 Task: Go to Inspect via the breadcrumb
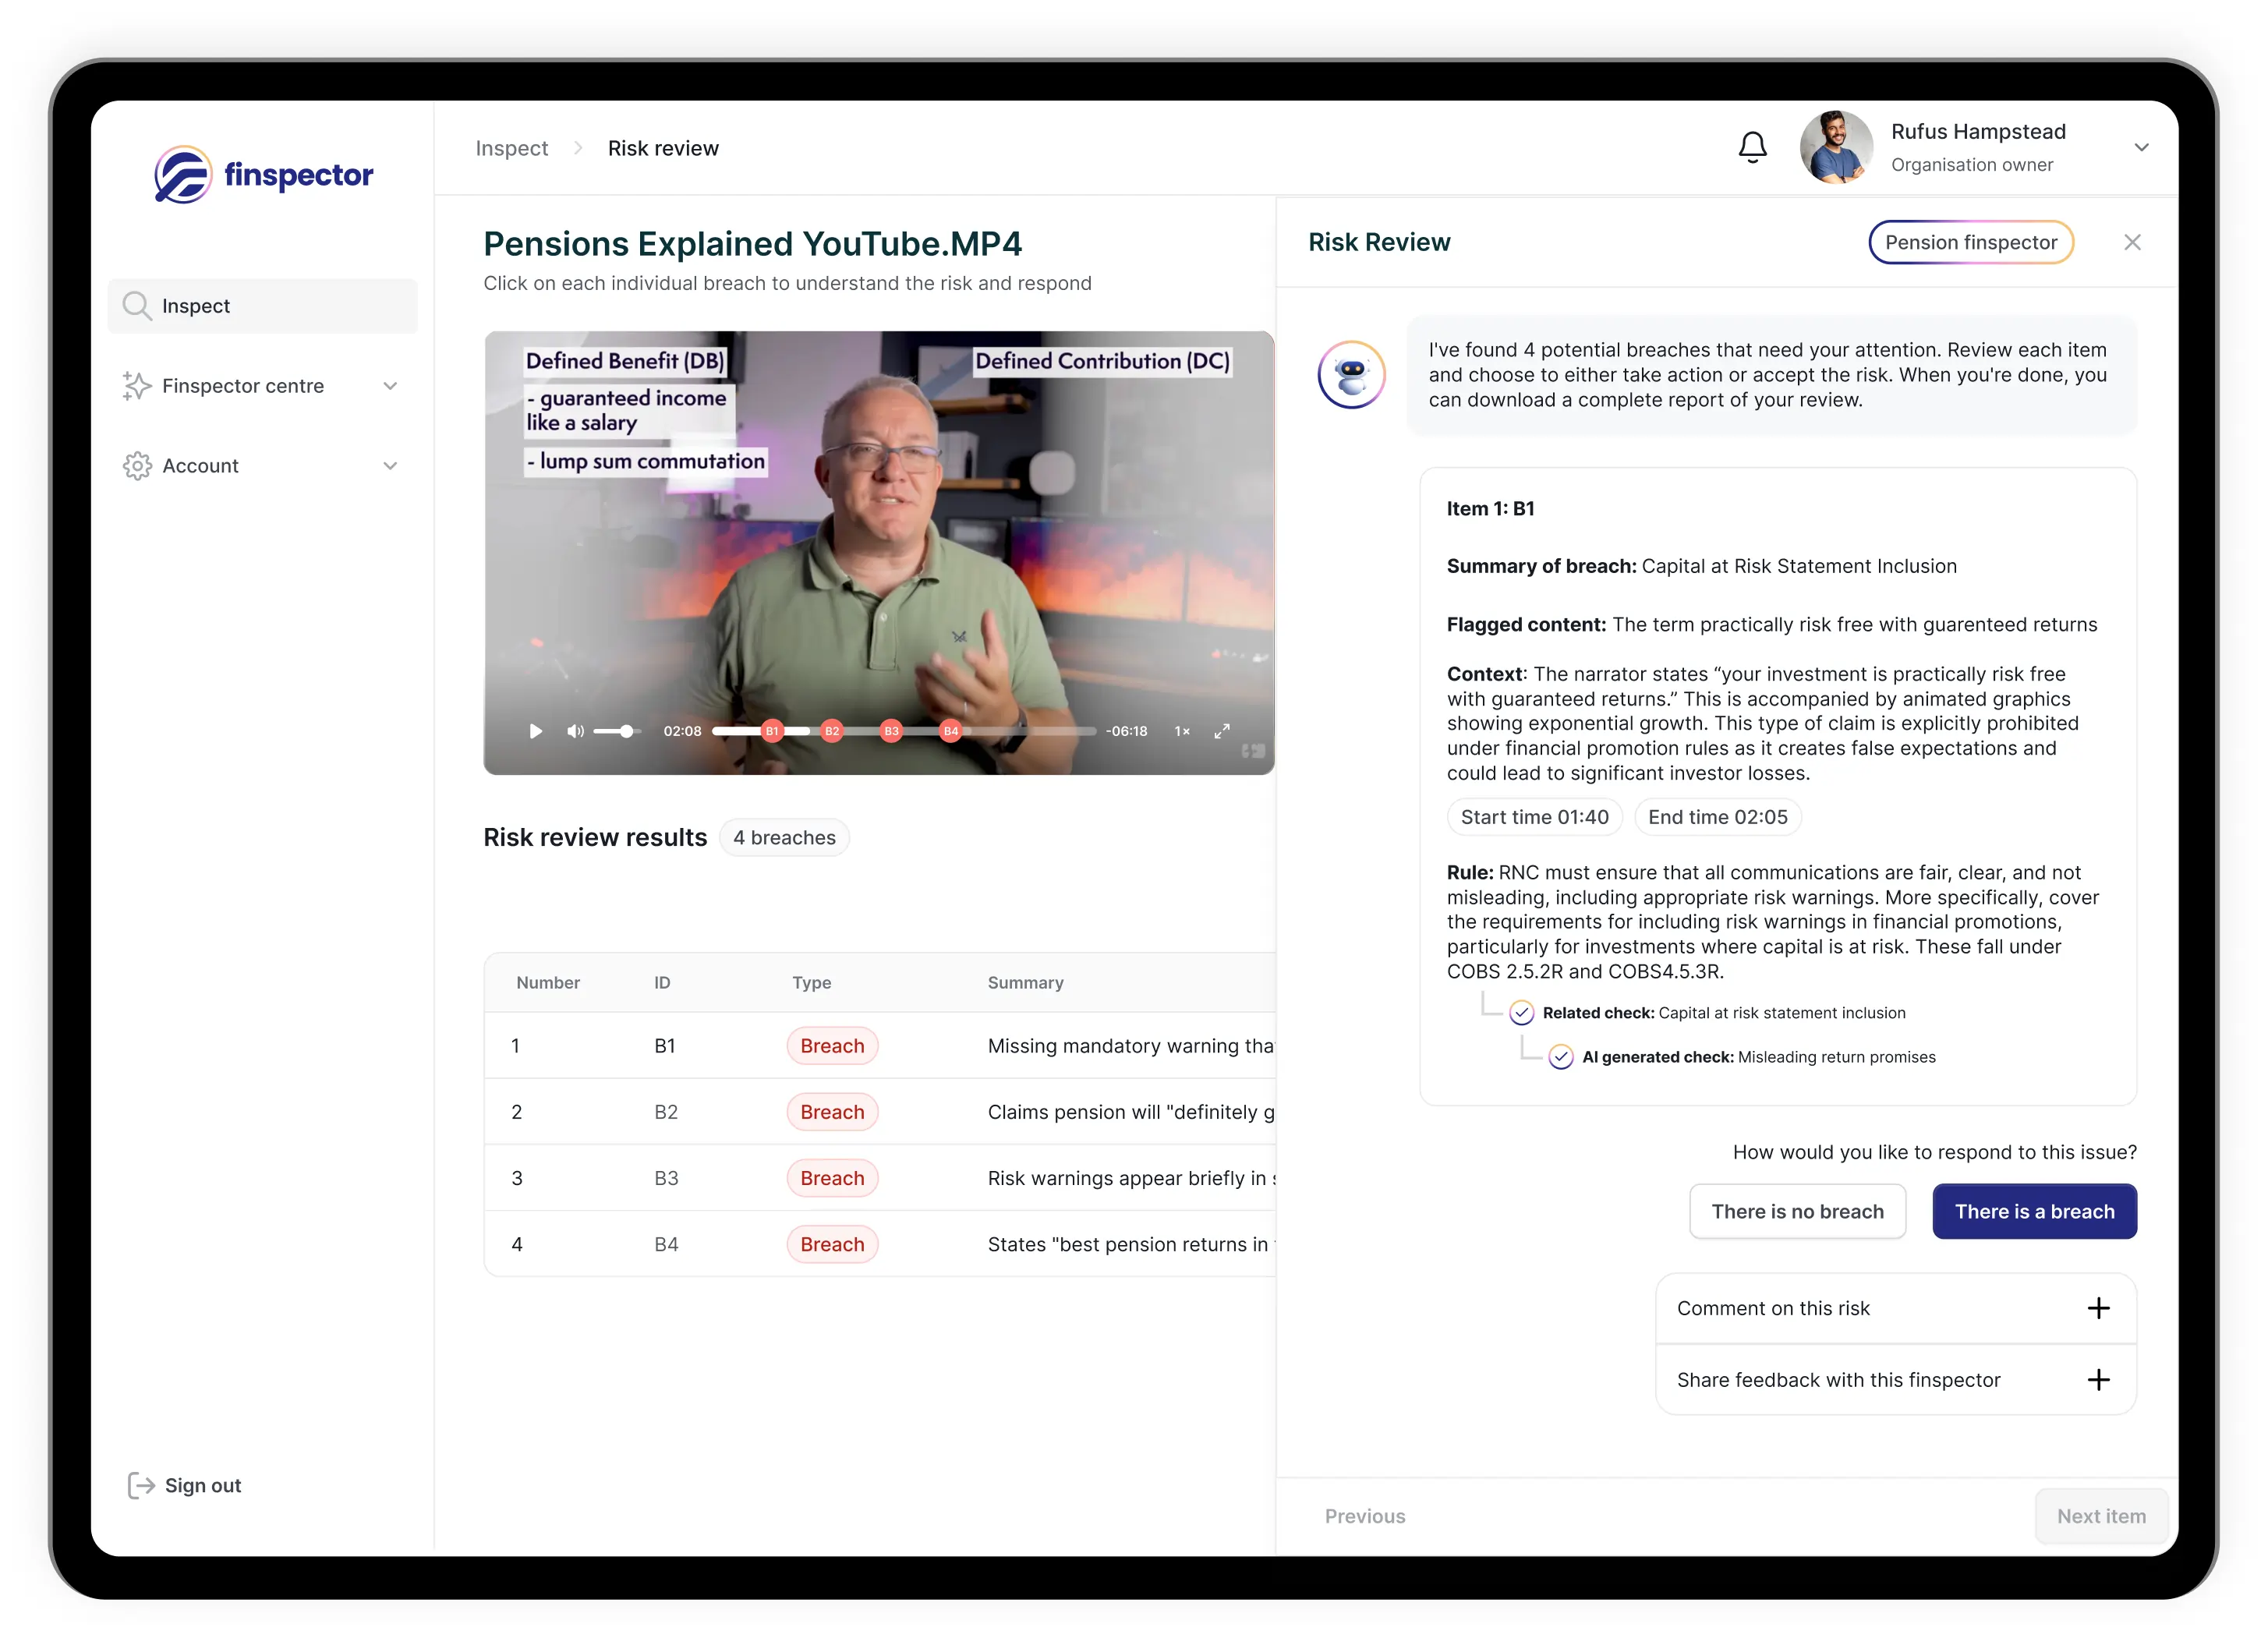tap(511, 147)
